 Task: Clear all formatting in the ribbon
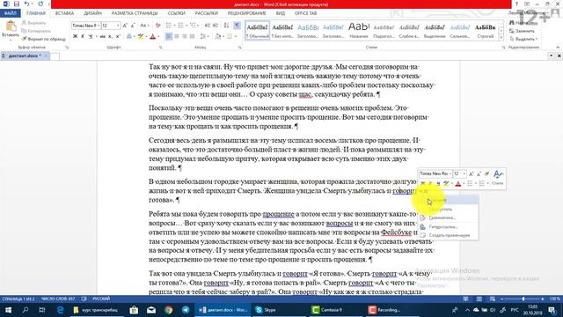[x=157, y=26]
